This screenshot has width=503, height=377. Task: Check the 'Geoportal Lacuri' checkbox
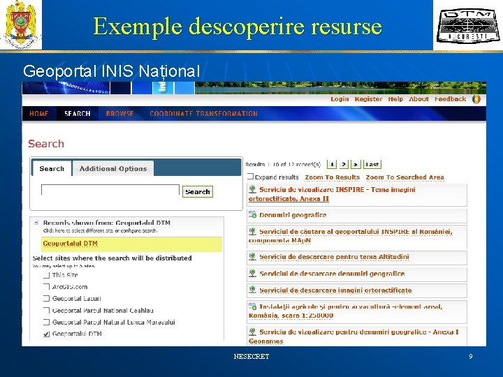pyautogui.click(x=47, y=299)
